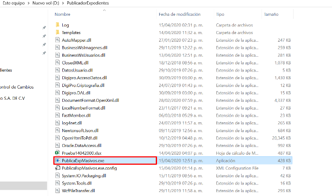The width and height of the screenshot is (332, 196).
Task: Navigate to PublicadorExpedientes in breadcrumb path
Action: [87, 3]
